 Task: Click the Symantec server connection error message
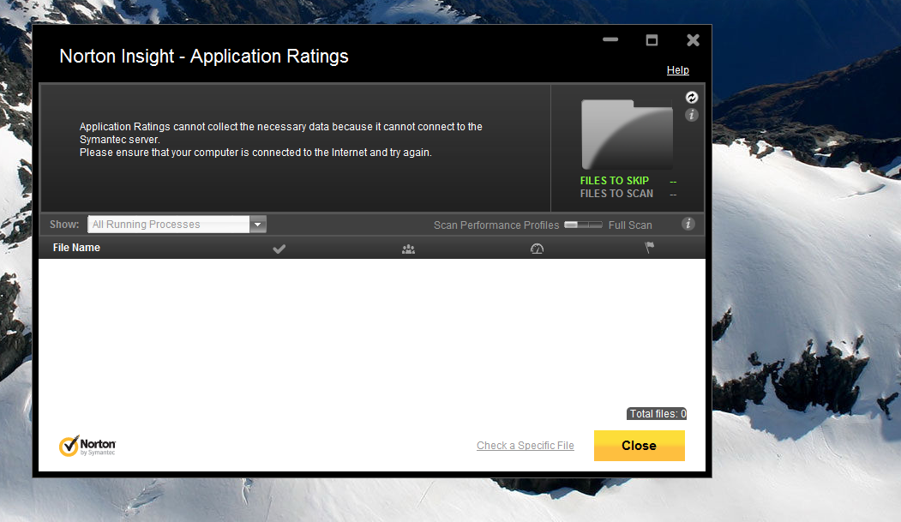point(281,140)
